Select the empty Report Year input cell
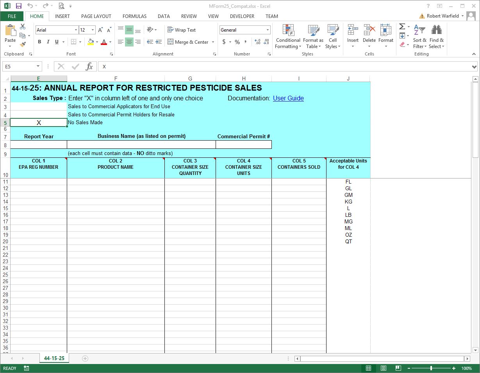The image size is (480, 373). coord(39,145)
